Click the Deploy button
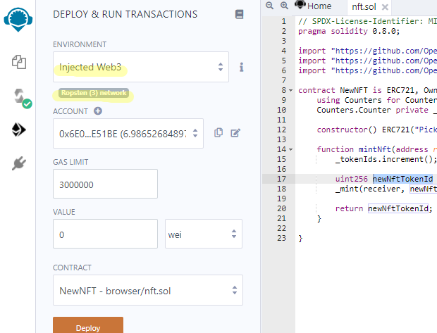The width and height of the screenshot is (437, 333). coord(88,325)
